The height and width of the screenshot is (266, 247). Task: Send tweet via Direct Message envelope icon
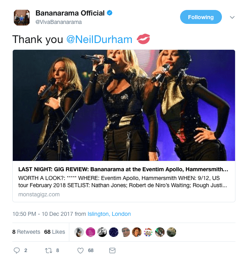coord(112,250)
